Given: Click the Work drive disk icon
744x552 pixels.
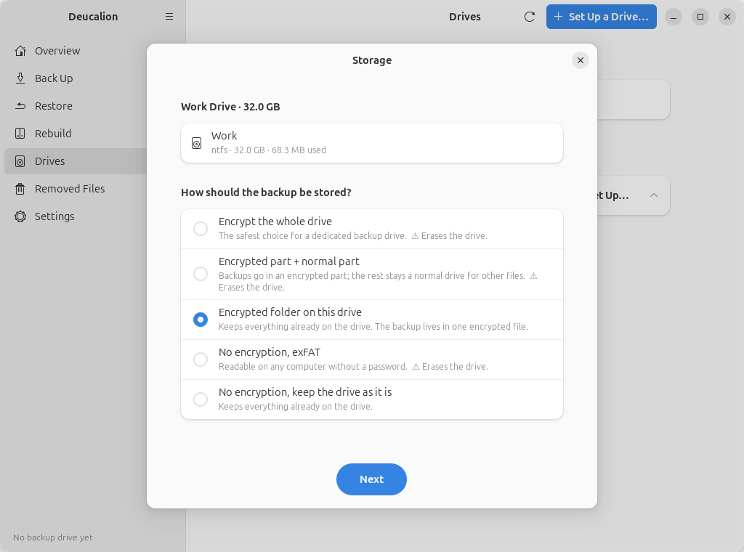Looking at the screenshot, I should [x=196, y=143].
